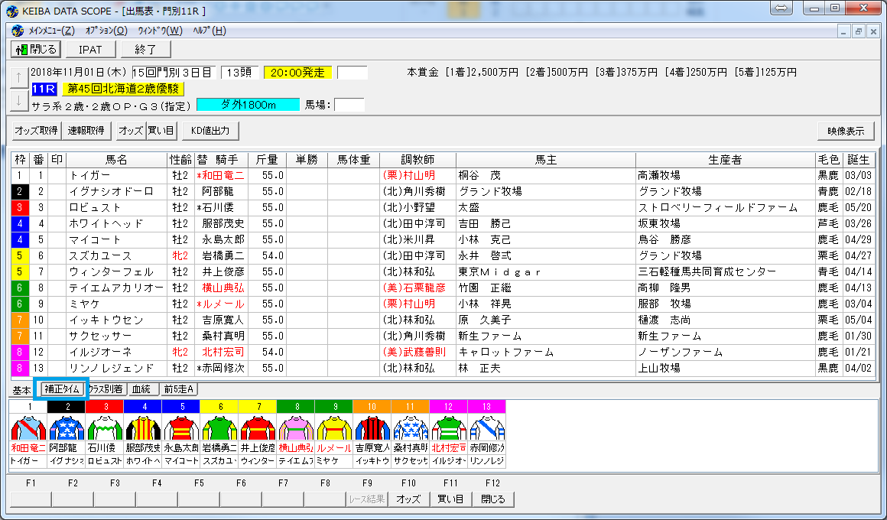Image resolution: width=887 pixels, height=520 pixels.
Task: Click the 映像表示 video button
Action: point(846,131)
